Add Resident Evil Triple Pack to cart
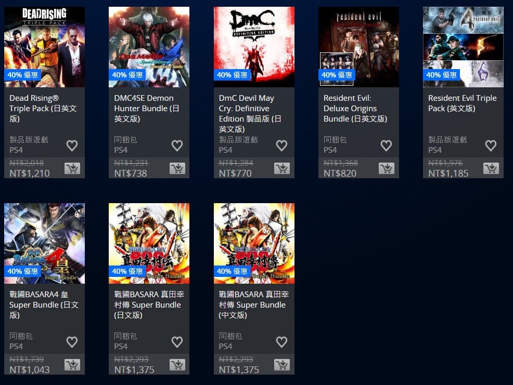The height and width of the screenshot is (385, 513). click(491, 168)
